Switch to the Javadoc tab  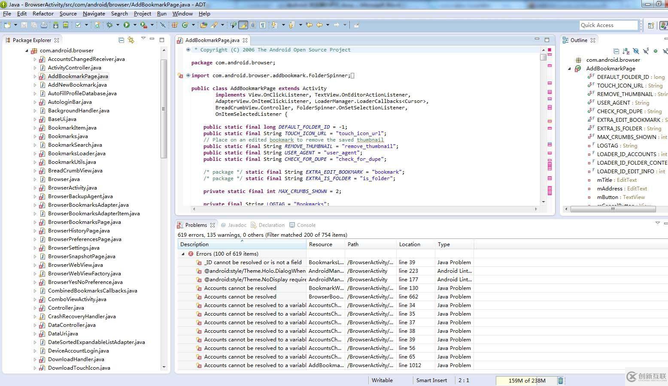234,225
